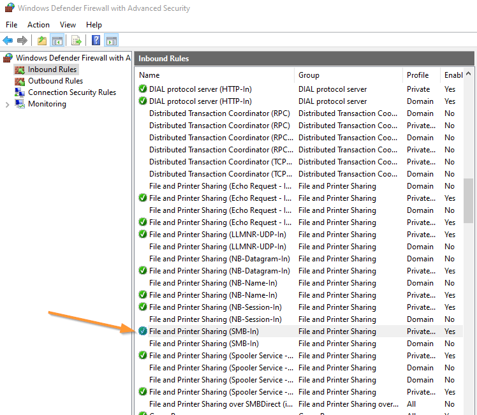The width and height of the screenshot is (477, 415).
Task: Select root Windows Defender Firewall tree node
Action: [x=73, y=58]
